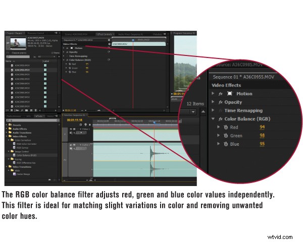
Task: Collapse the Video Effects folder in Effects panel
Action: coord(7,136)
